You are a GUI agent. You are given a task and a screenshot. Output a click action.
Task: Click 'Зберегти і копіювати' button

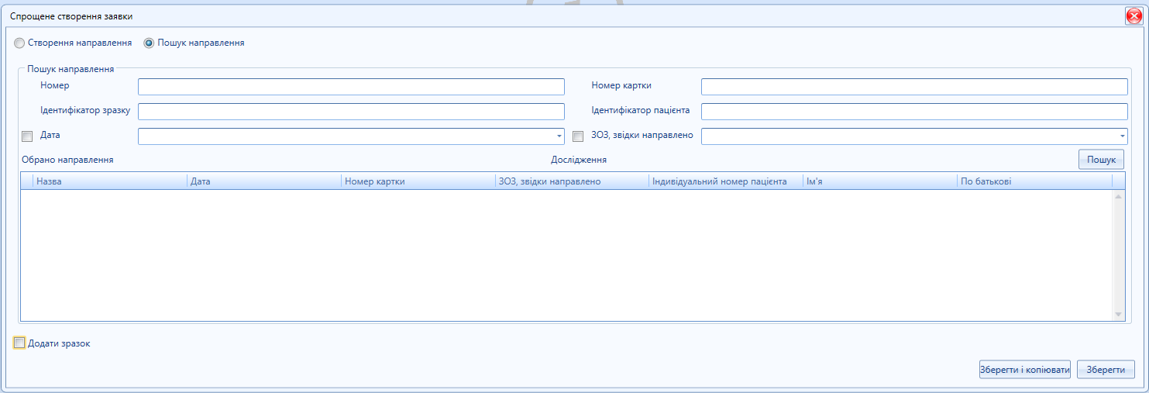click(1025, 371)
